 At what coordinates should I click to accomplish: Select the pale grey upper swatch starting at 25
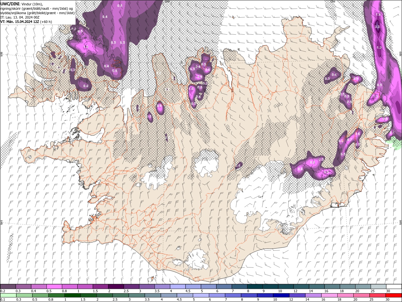tap(378, 287)
